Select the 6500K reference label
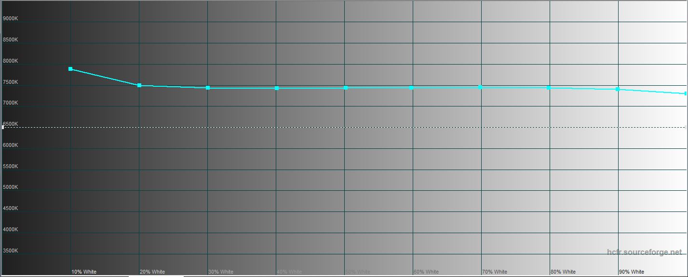 11,124
